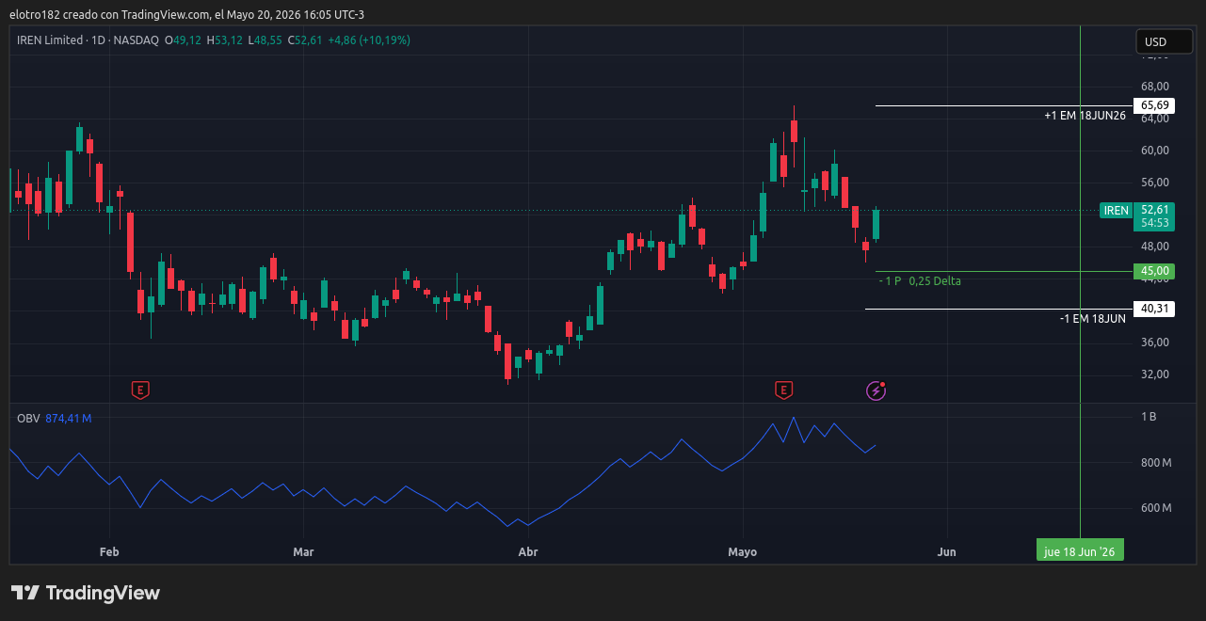Click the -1 EM 18JUN line text
1206x621 pixels.
click(1093, 319)
